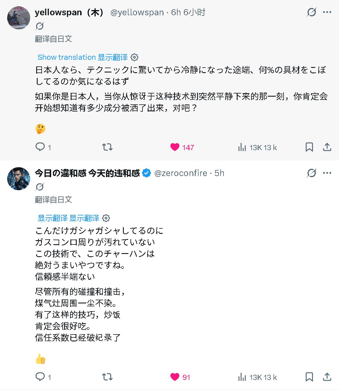Share yellowspan's post
The height and width of the screenshot is (390, 339).
tap(327, 147)
